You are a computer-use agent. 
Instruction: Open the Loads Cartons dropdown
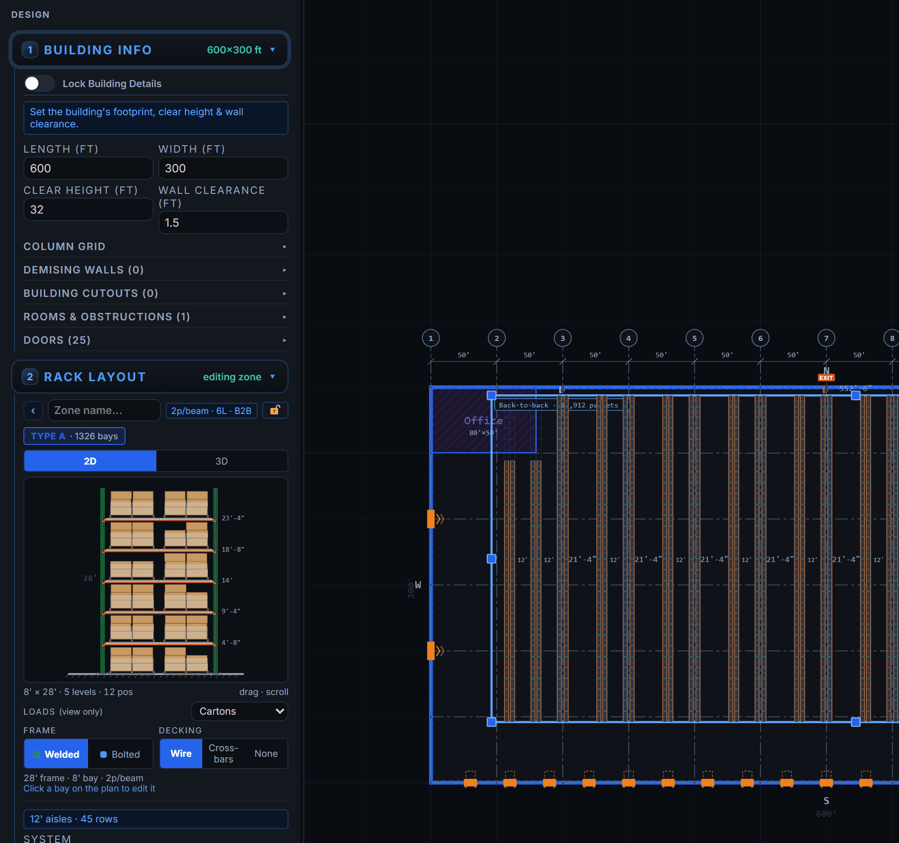[240, 711]
